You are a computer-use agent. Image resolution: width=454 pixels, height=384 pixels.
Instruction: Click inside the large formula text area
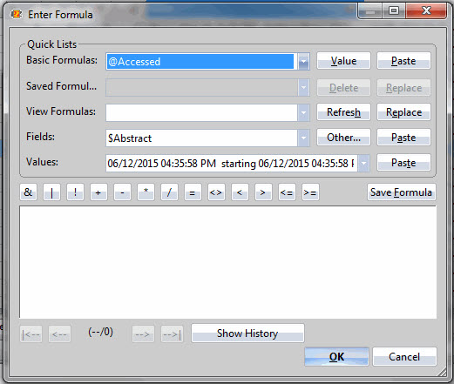click(x=227, y=262)
